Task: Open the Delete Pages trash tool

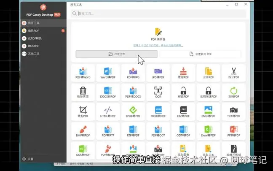Action: point(83,92)
